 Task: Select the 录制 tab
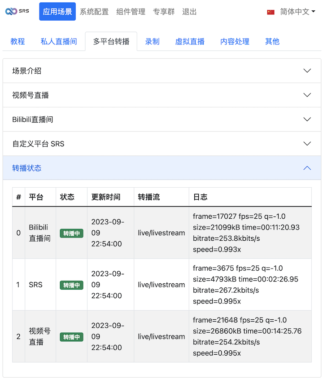153,42
